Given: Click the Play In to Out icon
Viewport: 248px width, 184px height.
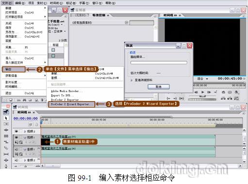Looking at the screenshot, I should pyautogui.click(x=182, y=98).
